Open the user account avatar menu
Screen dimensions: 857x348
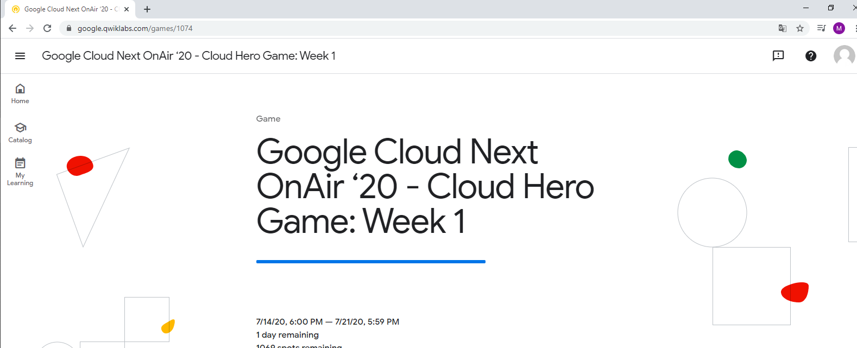point(844,55)
